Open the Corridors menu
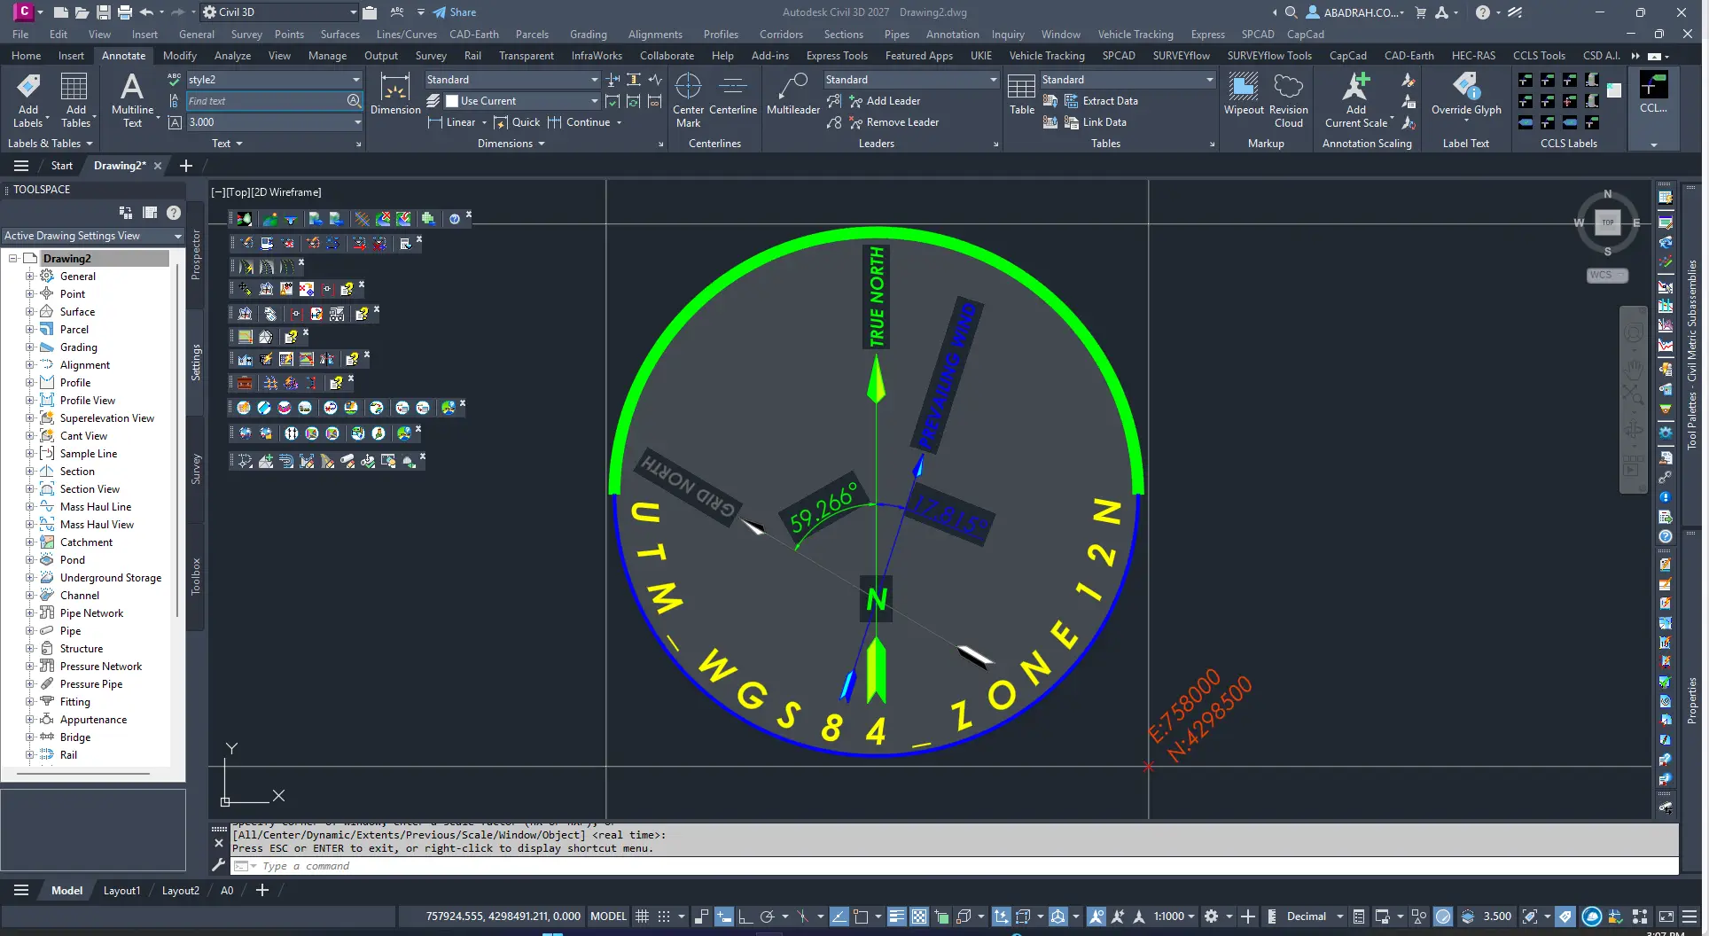Viewport: 1709px width, 936px height. (x=780, y=35)
